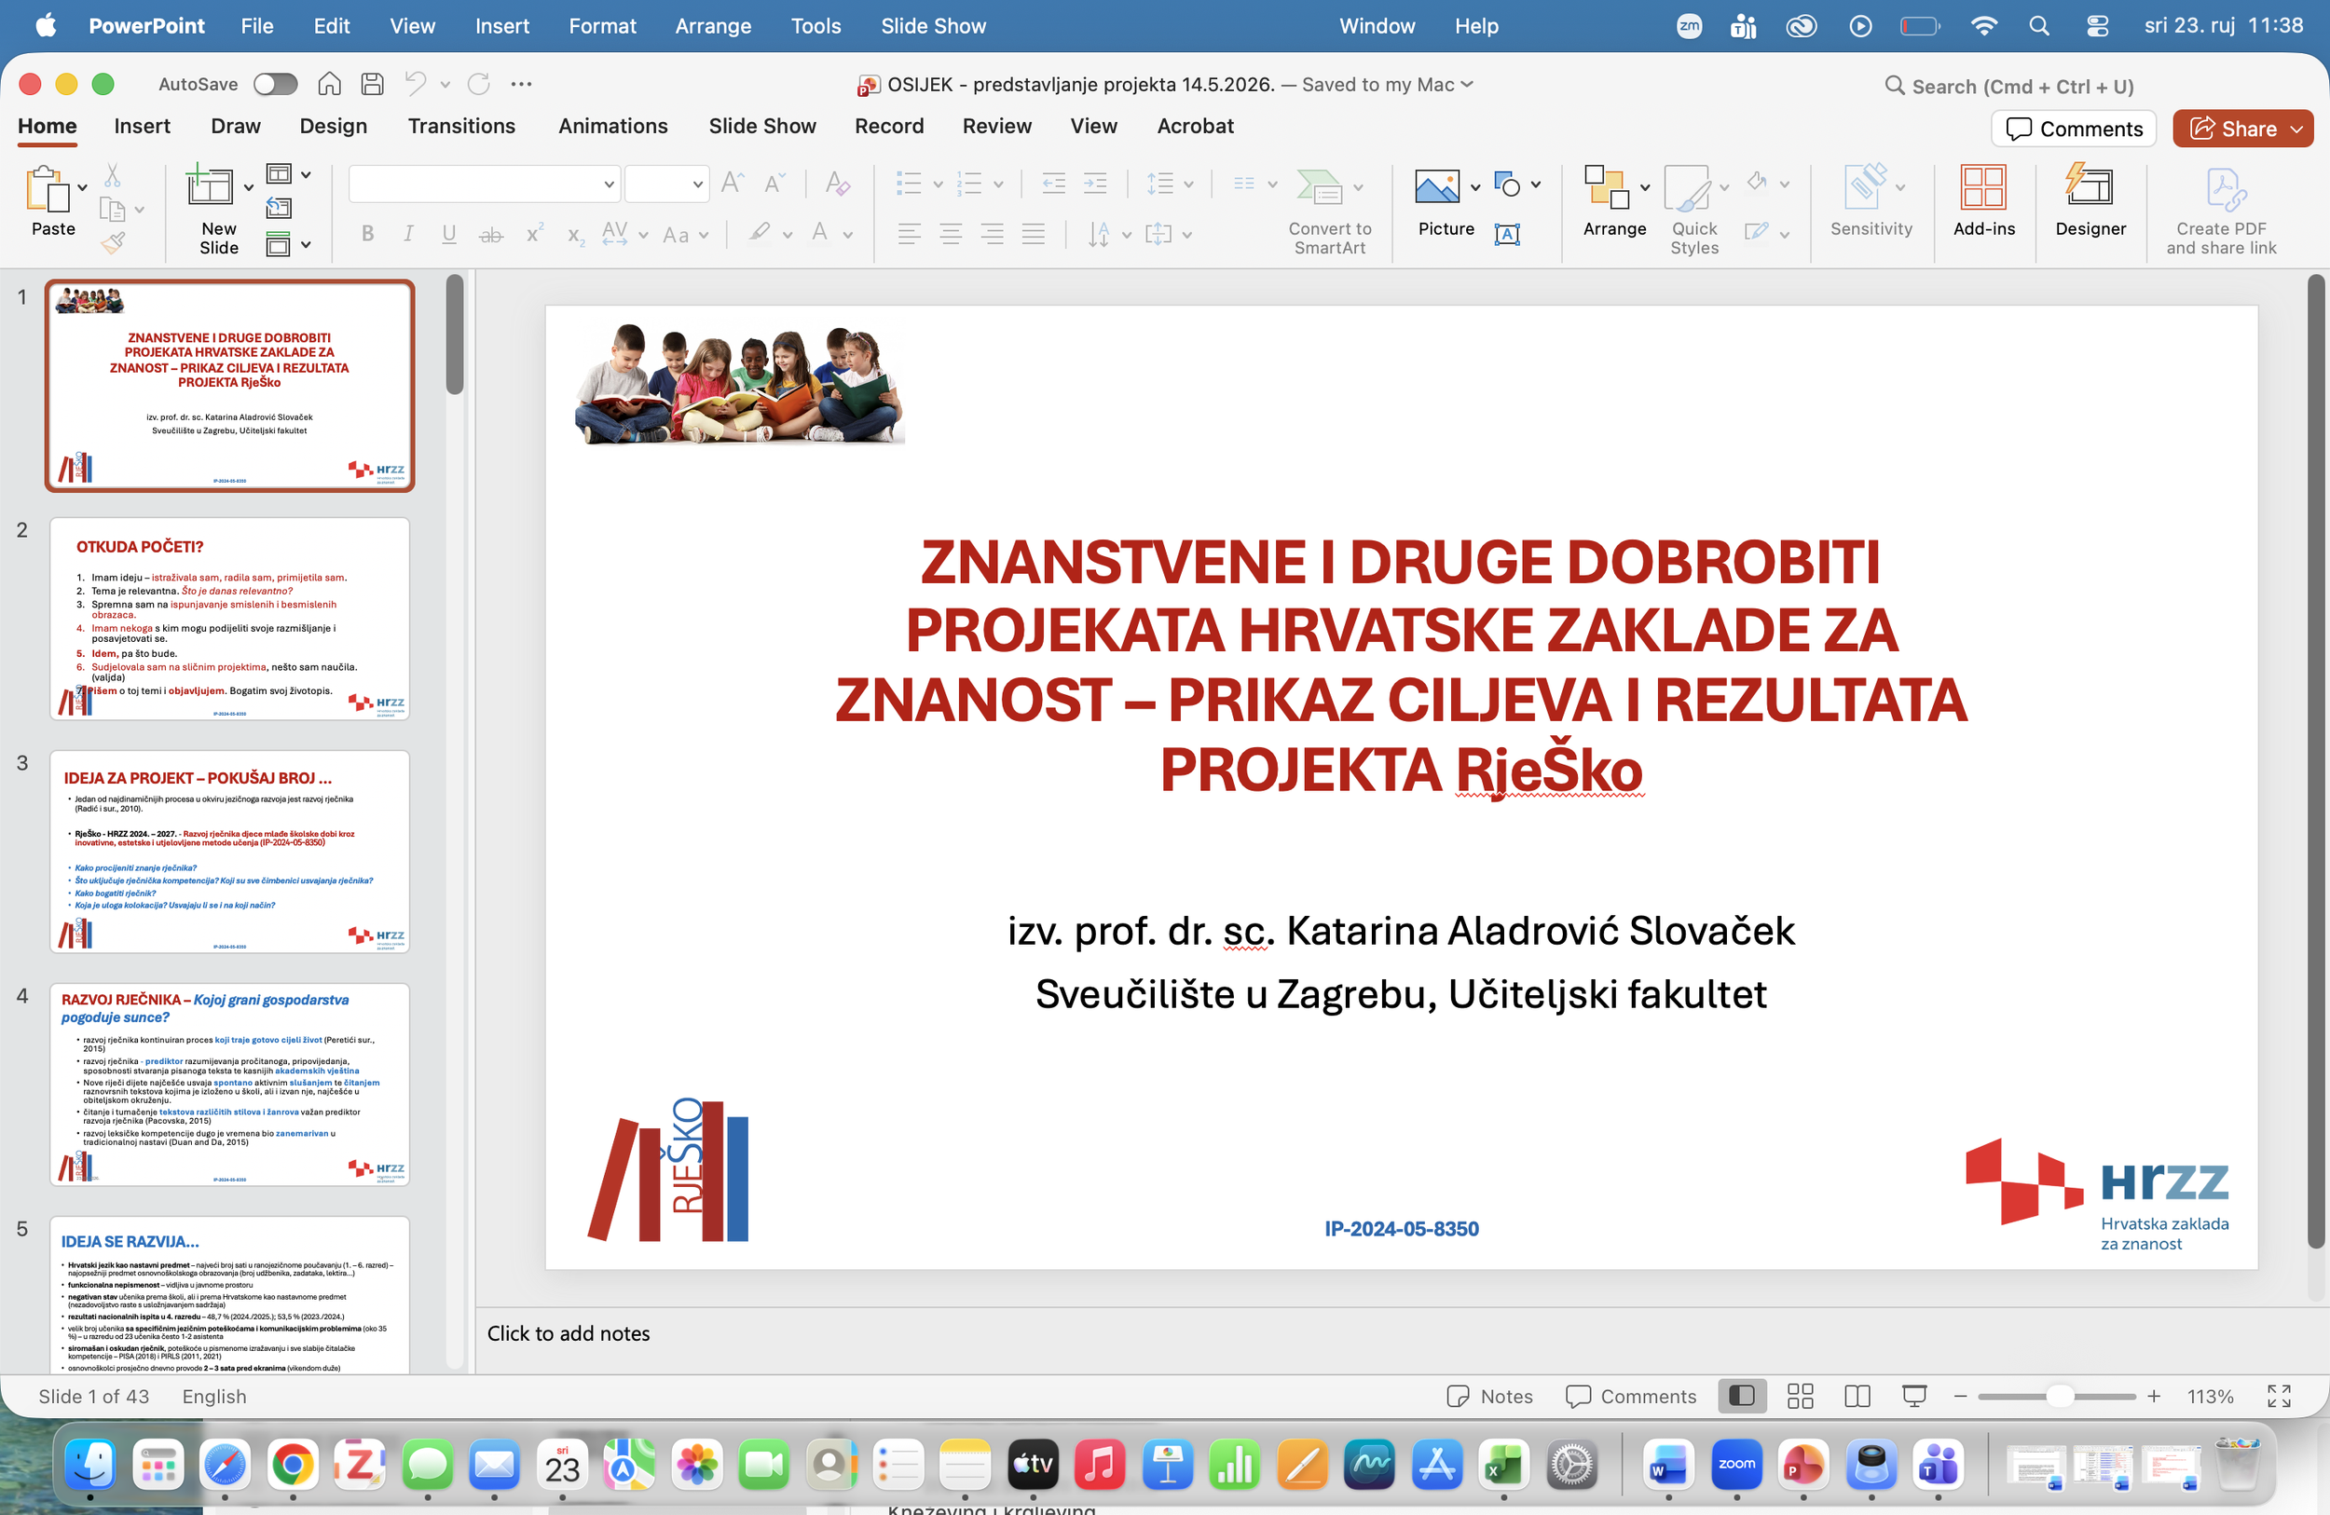Click the Save icon in title bar

coord(373,84)
